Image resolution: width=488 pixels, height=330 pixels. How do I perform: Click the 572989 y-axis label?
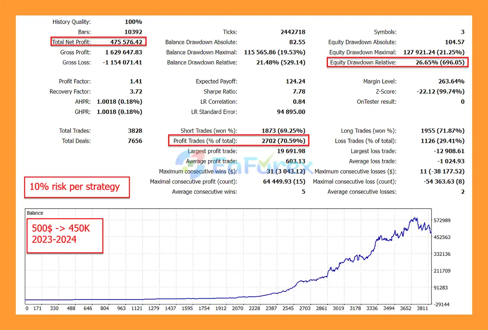point(442,221)
